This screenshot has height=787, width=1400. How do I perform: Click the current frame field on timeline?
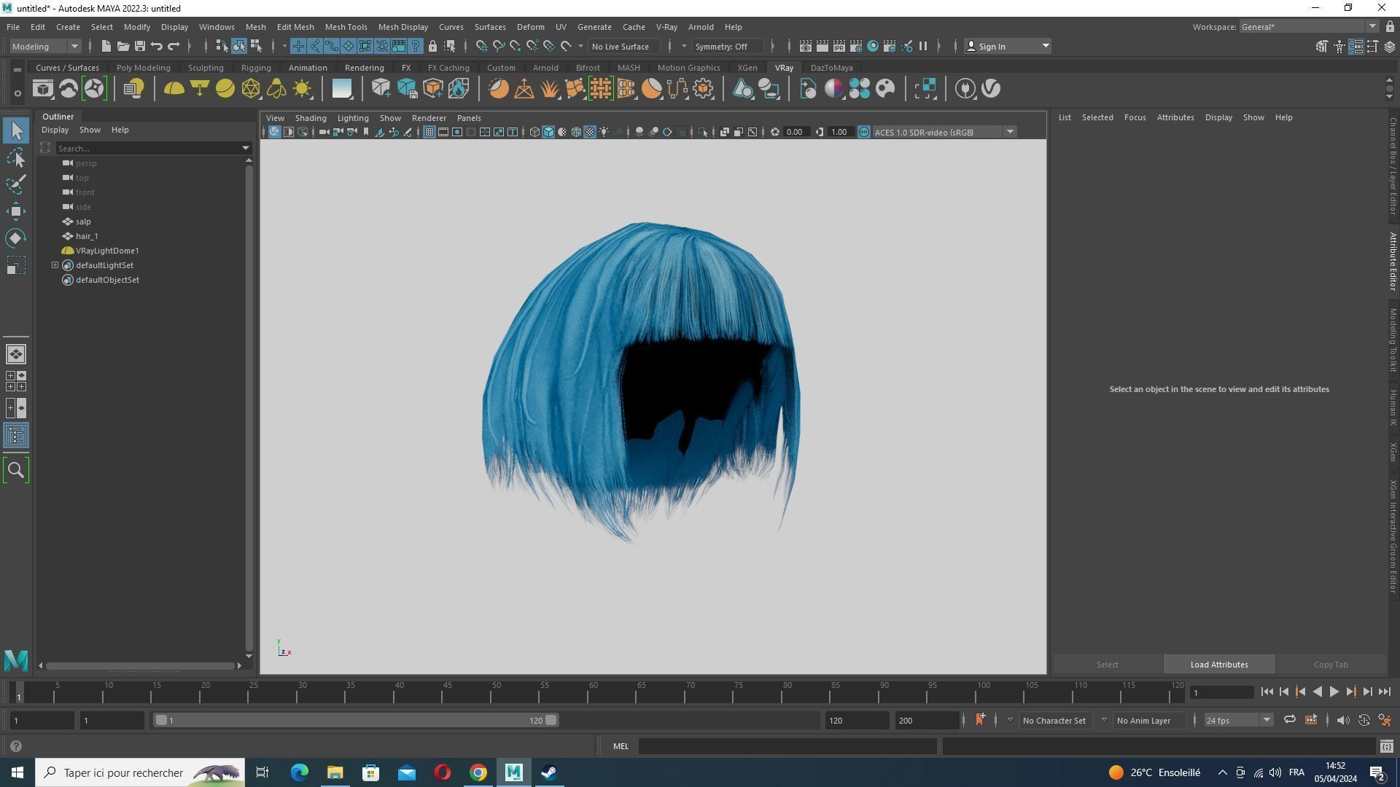1221,692
